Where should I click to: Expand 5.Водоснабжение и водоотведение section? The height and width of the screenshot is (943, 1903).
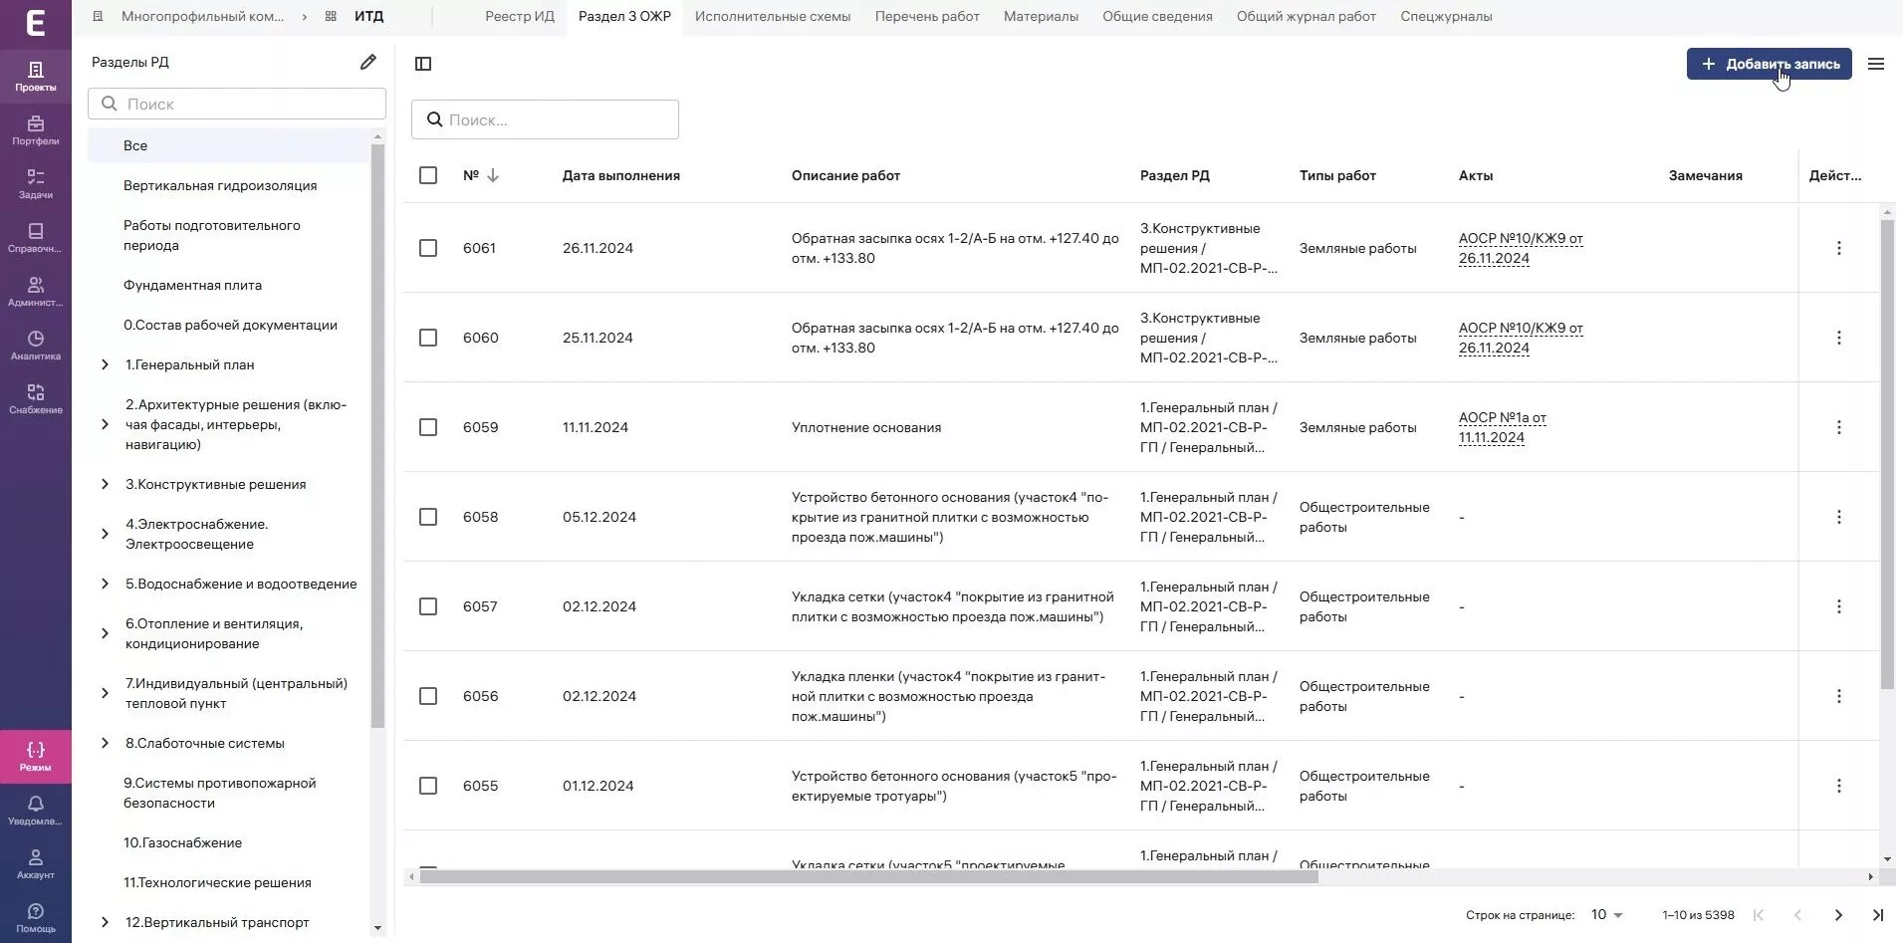point(105,584)
